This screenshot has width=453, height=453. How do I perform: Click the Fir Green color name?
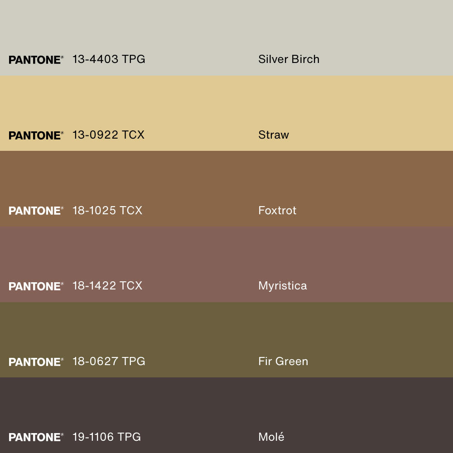click(283, 361)
